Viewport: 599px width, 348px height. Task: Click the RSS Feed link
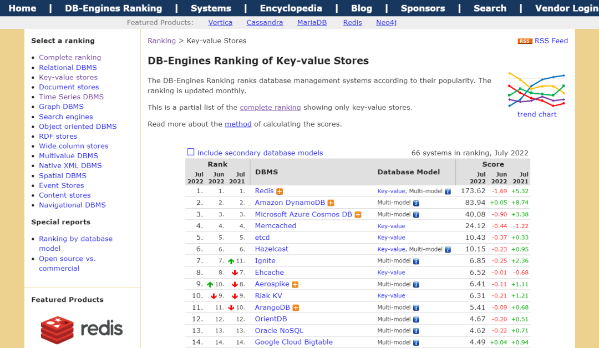[551, 41]
